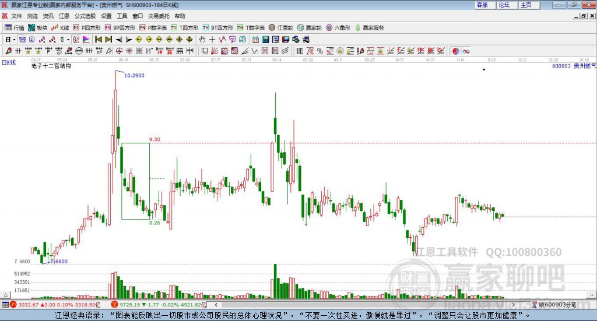Open the 板块 sectors view
Screen dimensions: 597x321
coord(37,28)
